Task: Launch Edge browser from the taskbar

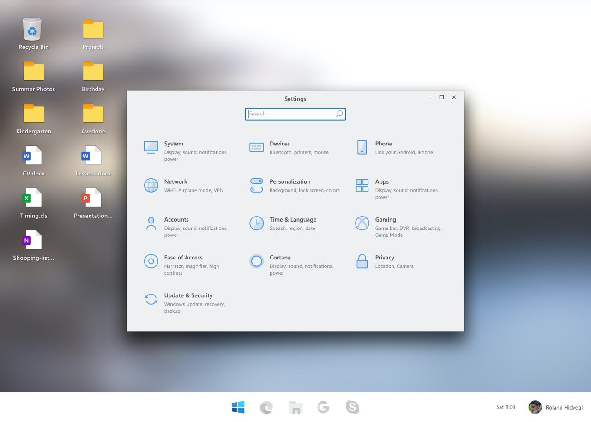Action: (266, 407)
